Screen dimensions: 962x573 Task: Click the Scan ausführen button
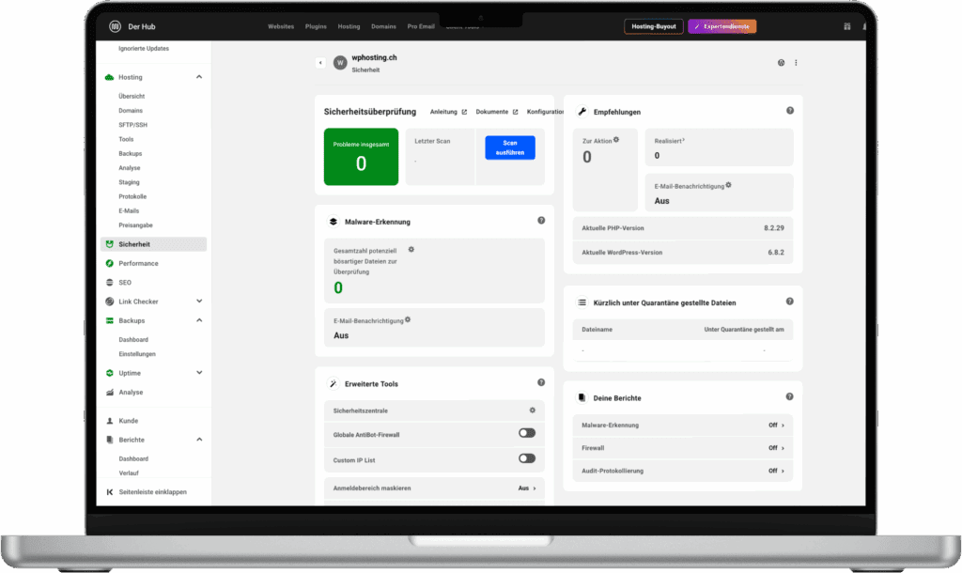point(509,147)
